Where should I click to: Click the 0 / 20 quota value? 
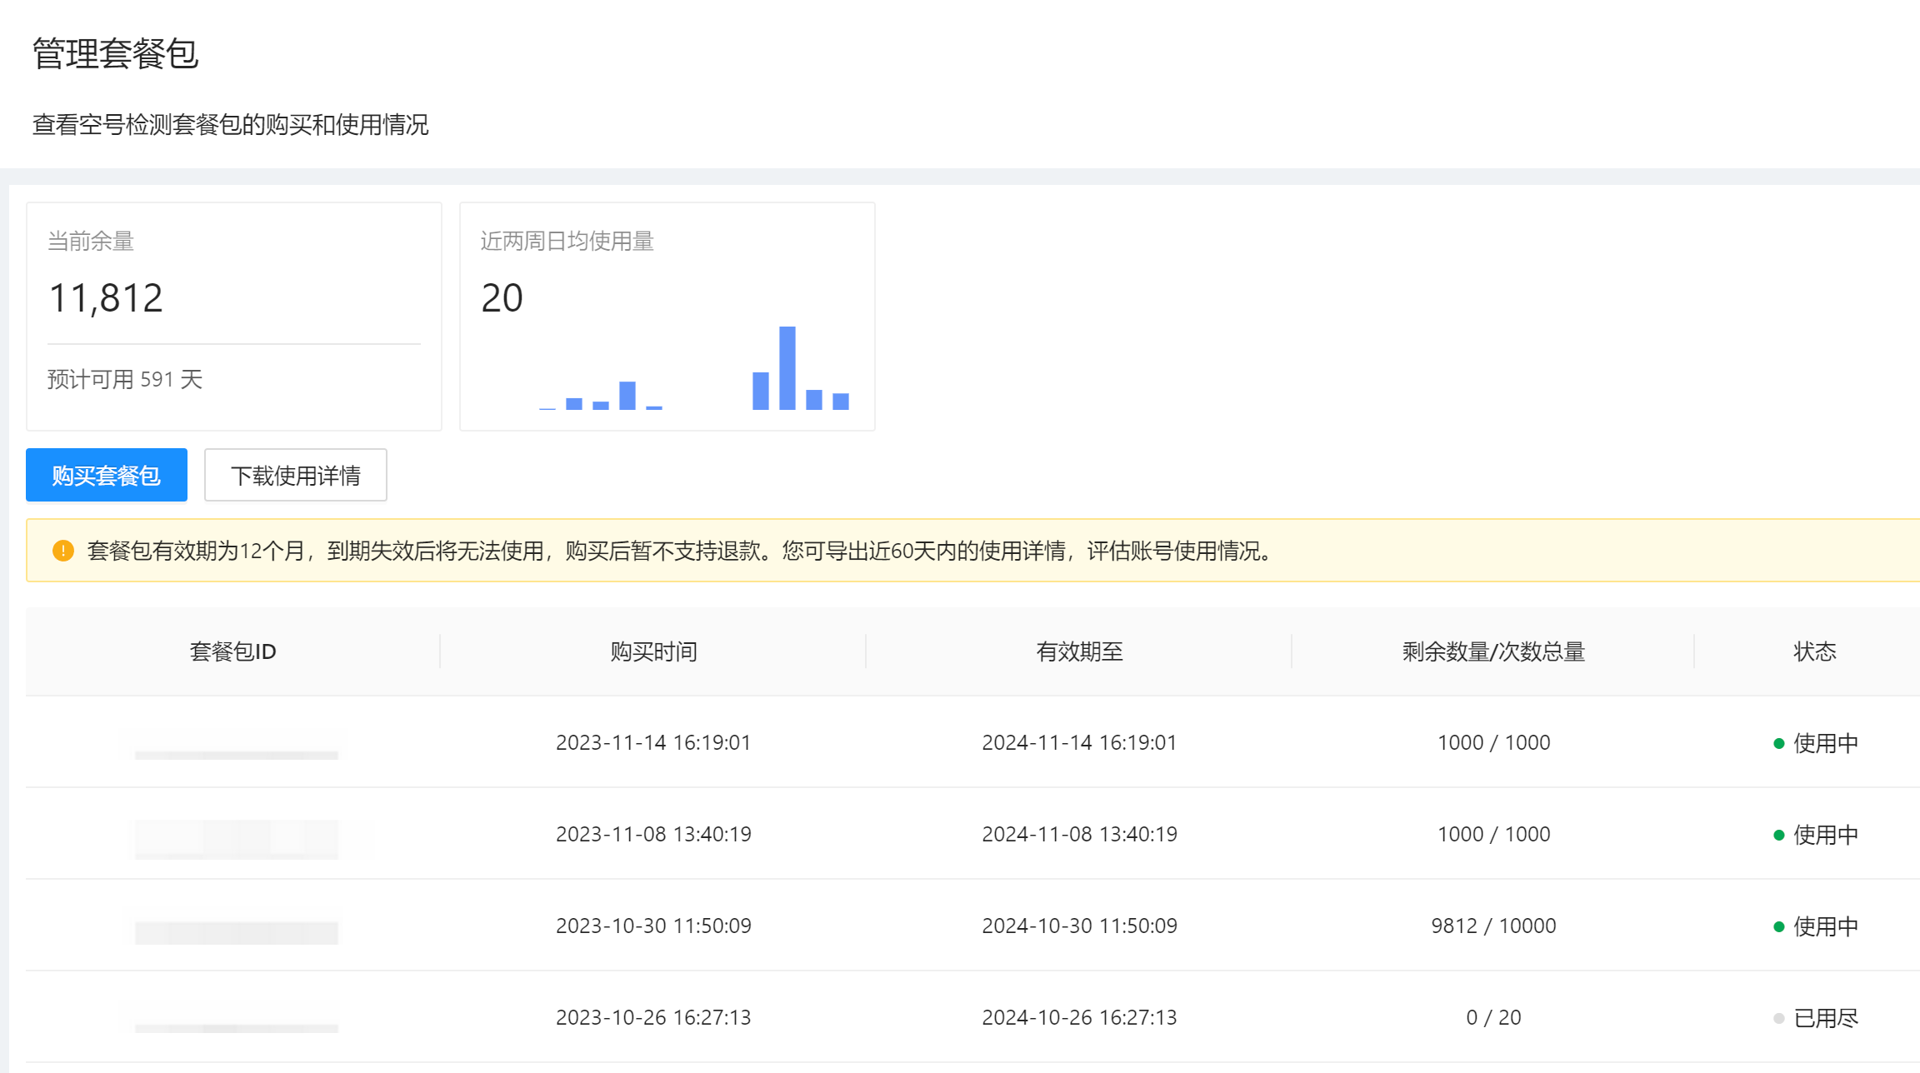tap(1493, 1017)
